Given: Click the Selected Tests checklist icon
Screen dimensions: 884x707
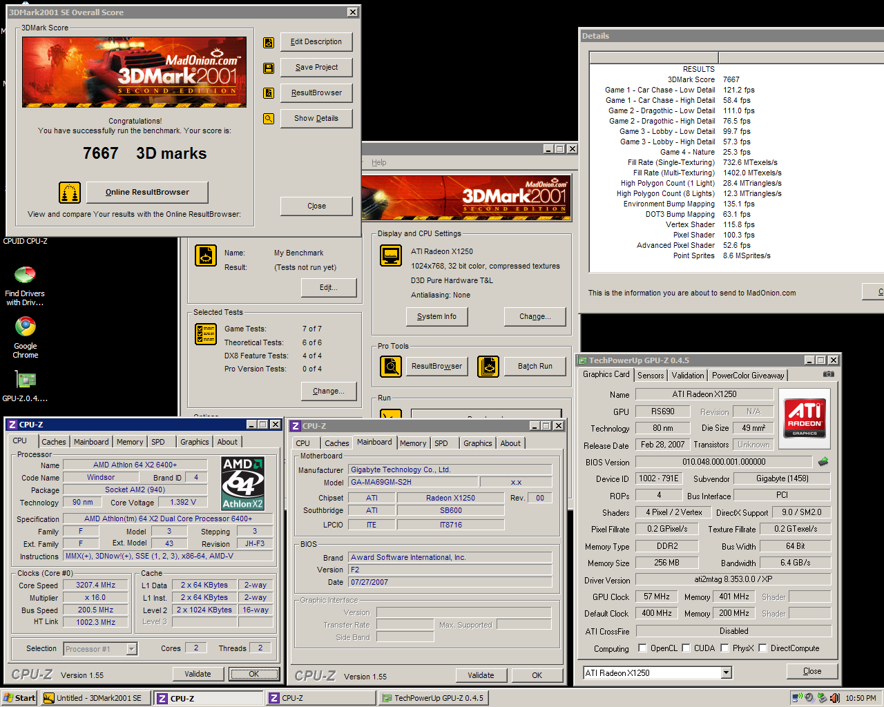Looking at the screenshot, I should click(x=206, y=334).
